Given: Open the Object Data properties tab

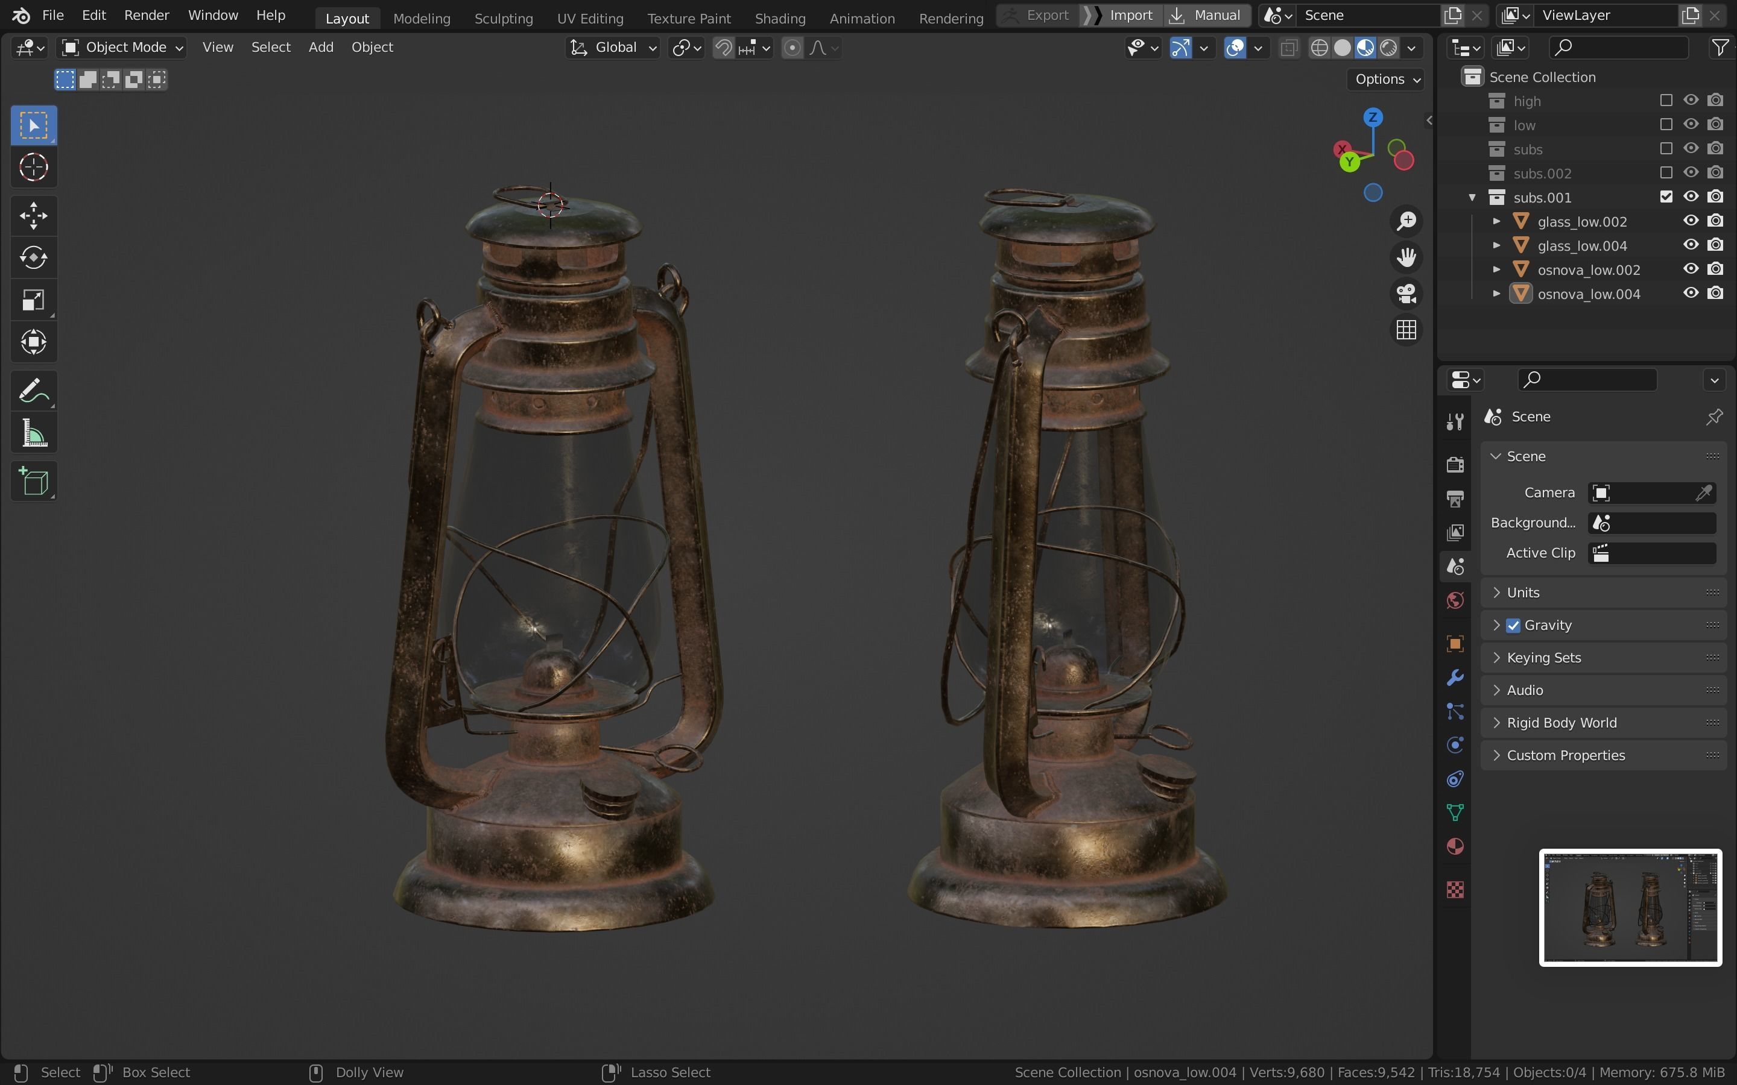Looking at the screenshot, I should click(x=1455, y=813).
